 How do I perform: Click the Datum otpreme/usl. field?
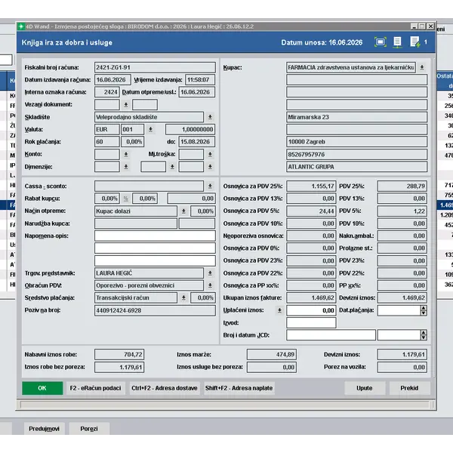(197, 92)
